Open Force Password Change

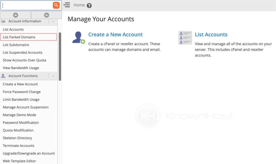[x=22, y=92]
